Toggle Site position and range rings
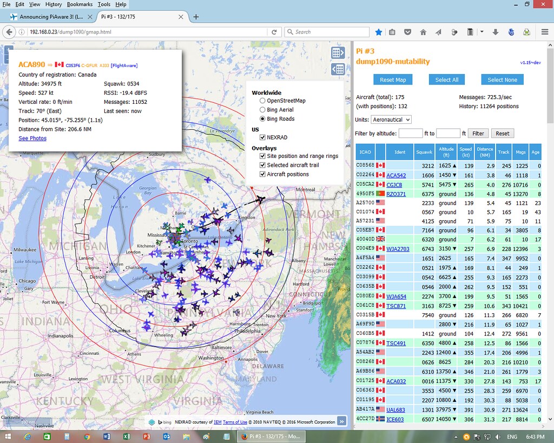Viewport: 554px width, 443px height. [262, 156]
